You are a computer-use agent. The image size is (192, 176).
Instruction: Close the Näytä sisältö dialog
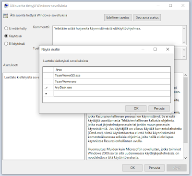168,49
